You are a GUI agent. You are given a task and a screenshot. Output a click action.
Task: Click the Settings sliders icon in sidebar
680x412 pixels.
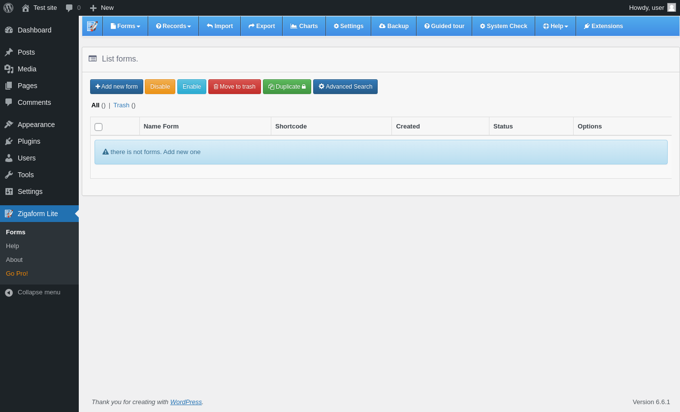tap(9, 191)
